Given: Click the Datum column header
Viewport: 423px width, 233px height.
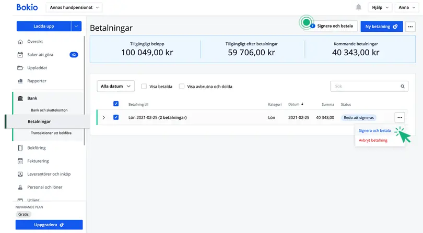Looking at the screenshot, I should (x=294, y=104).
